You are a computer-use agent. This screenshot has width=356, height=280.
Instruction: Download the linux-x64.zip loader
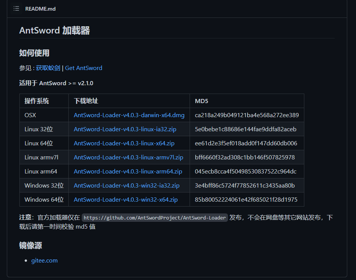124,143
